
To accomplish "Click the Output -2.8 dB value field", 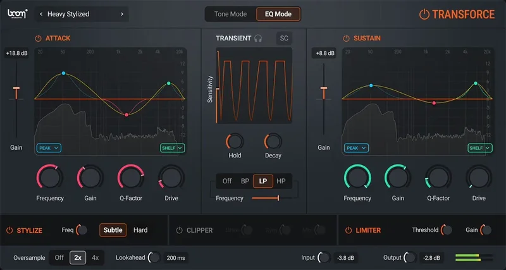I will [x=431, y=258].
